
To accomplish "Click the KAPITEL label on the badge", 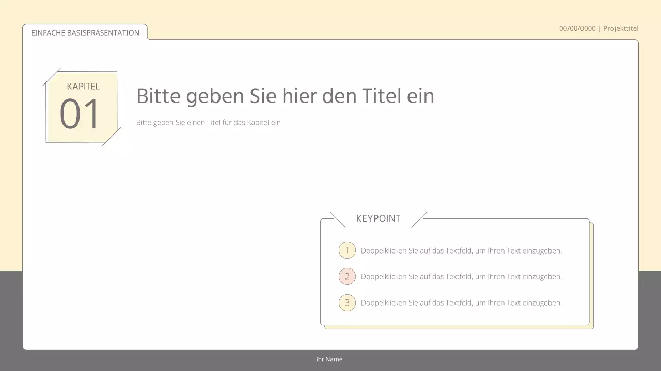I will 83,87.
